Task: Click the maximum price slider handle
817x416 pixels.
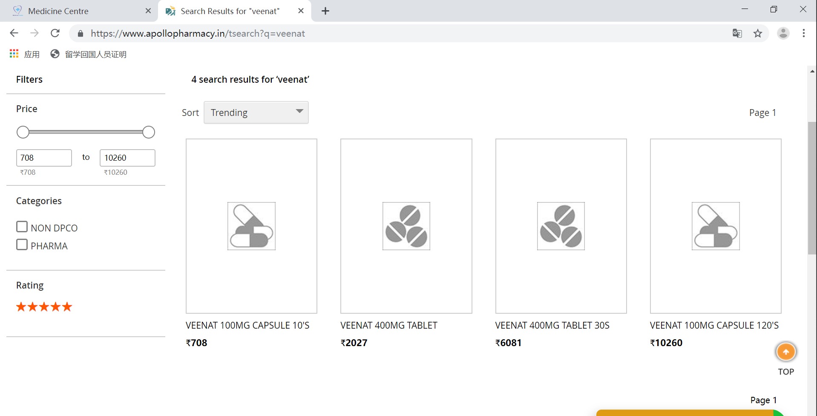Action: [149, 132]
